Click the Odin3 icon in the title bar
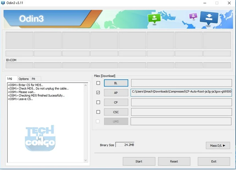This screenshot has height=170, width=236. click(3, 3)
